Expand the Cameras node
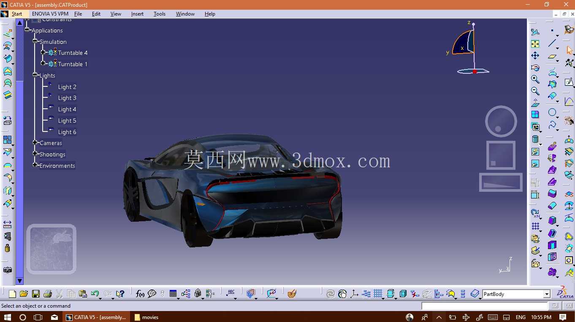The width and height of the screenshot is (575, 322). 35,142
